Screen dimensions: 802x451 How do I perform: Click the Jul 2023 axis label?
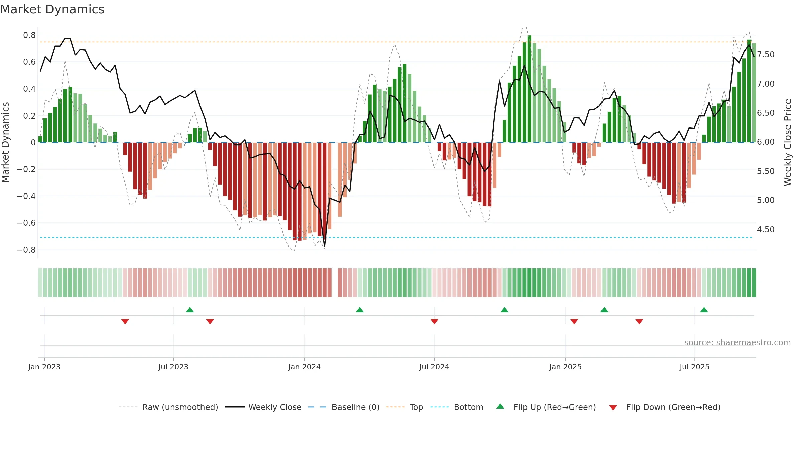point(173,367)
